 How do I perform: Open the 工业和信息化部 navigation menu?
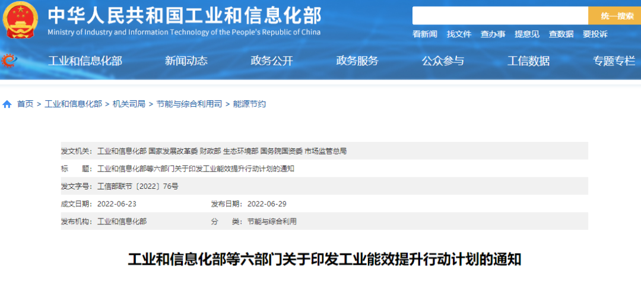tap(85, 61)
